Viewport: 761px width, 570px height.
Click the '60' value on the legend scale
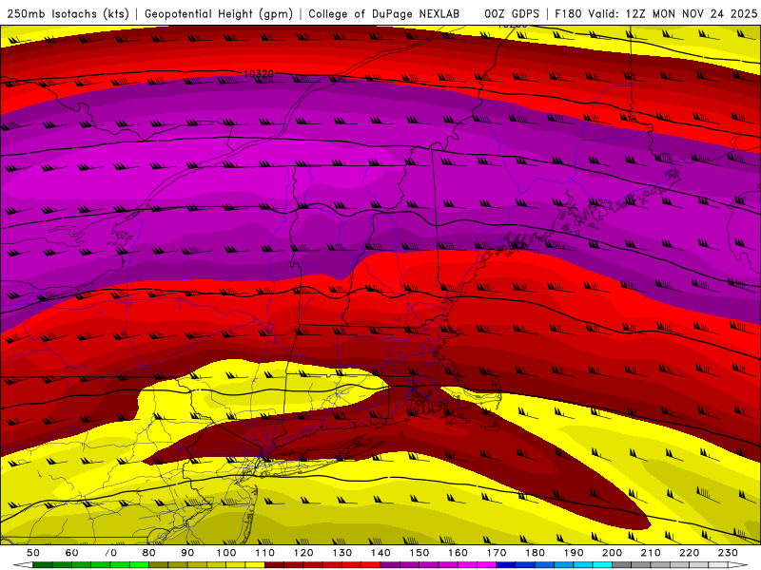[72, 553]
